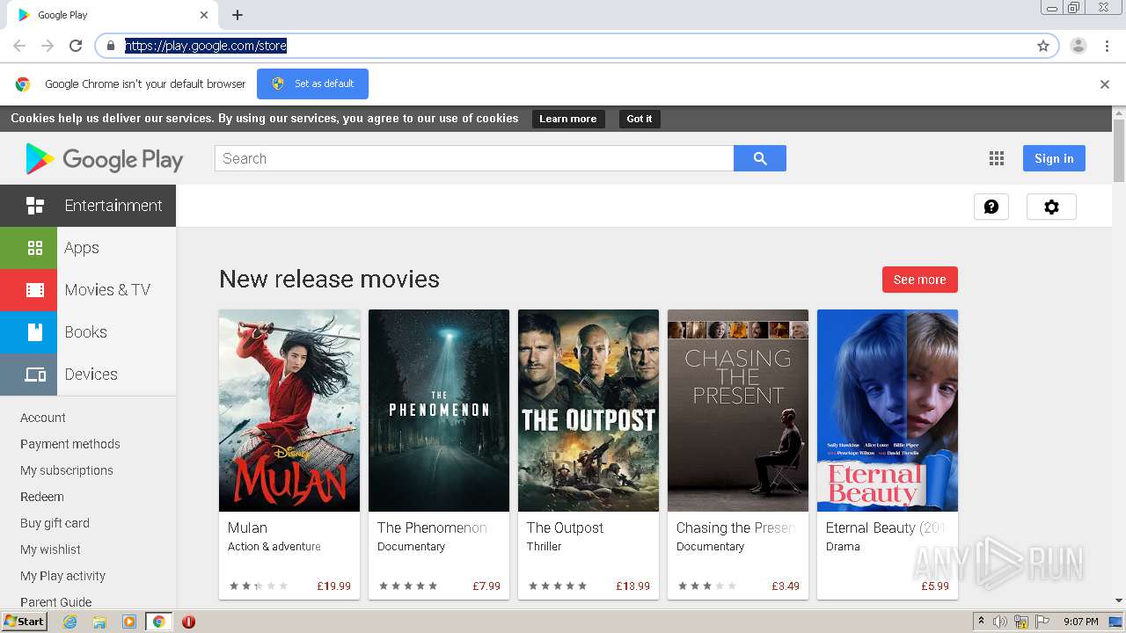Click the browser forward arrow
Viewport: 1126px width, 633px height.
[x=48, y=46]
